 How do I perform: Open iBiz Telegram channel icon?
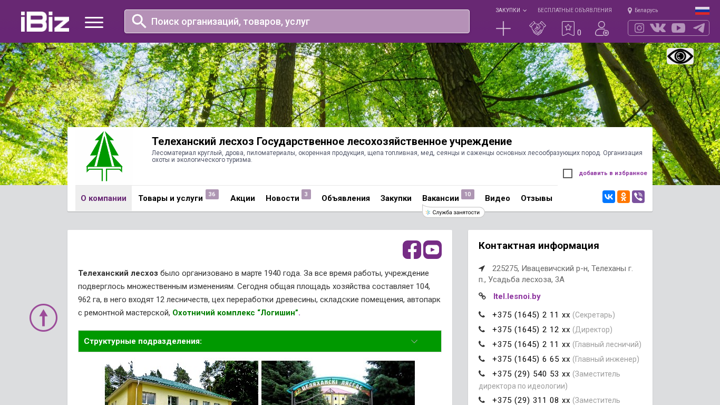click(x=699, y=28)
